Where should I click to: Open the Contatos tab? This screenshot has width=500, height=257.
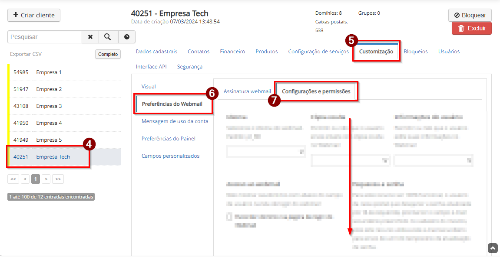coord(199,52)
